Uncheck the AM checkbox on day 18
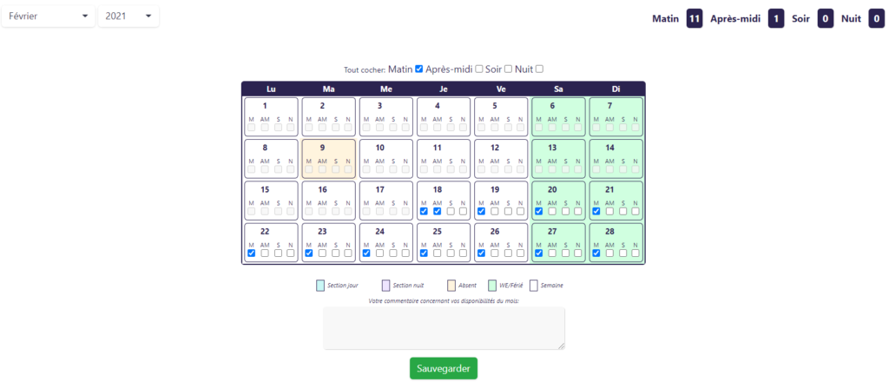Screen dimensions: 889x382 click(x=438, y=212)
